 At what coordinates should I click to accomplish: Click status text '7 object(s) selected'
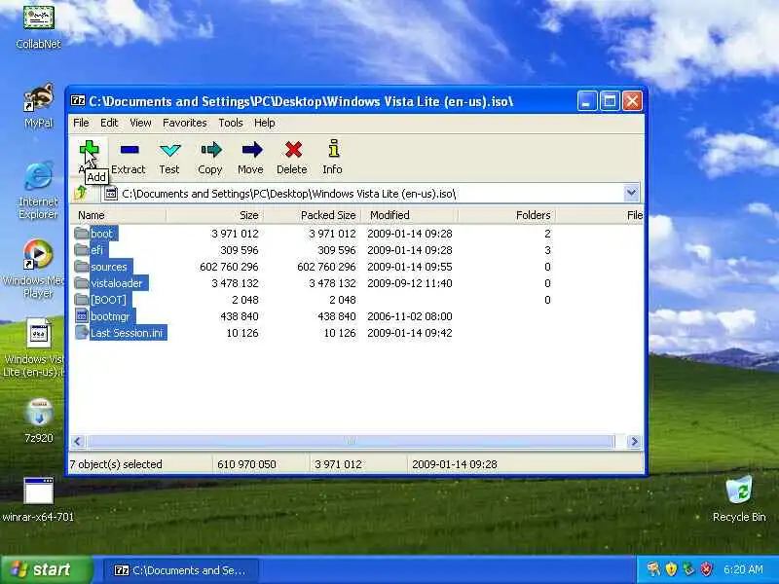(x=116, y=464)
